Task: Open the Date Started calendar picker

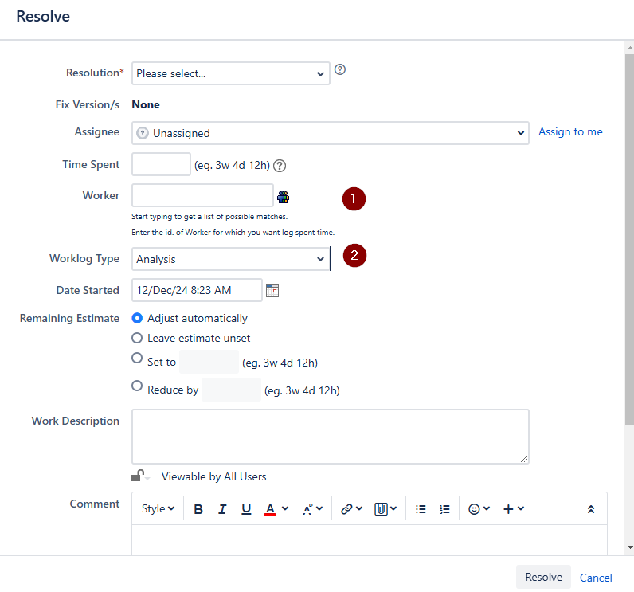Action: click(x=272, y=291)
